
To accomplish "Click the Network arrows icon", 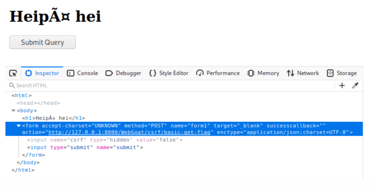I will point(290,73).
